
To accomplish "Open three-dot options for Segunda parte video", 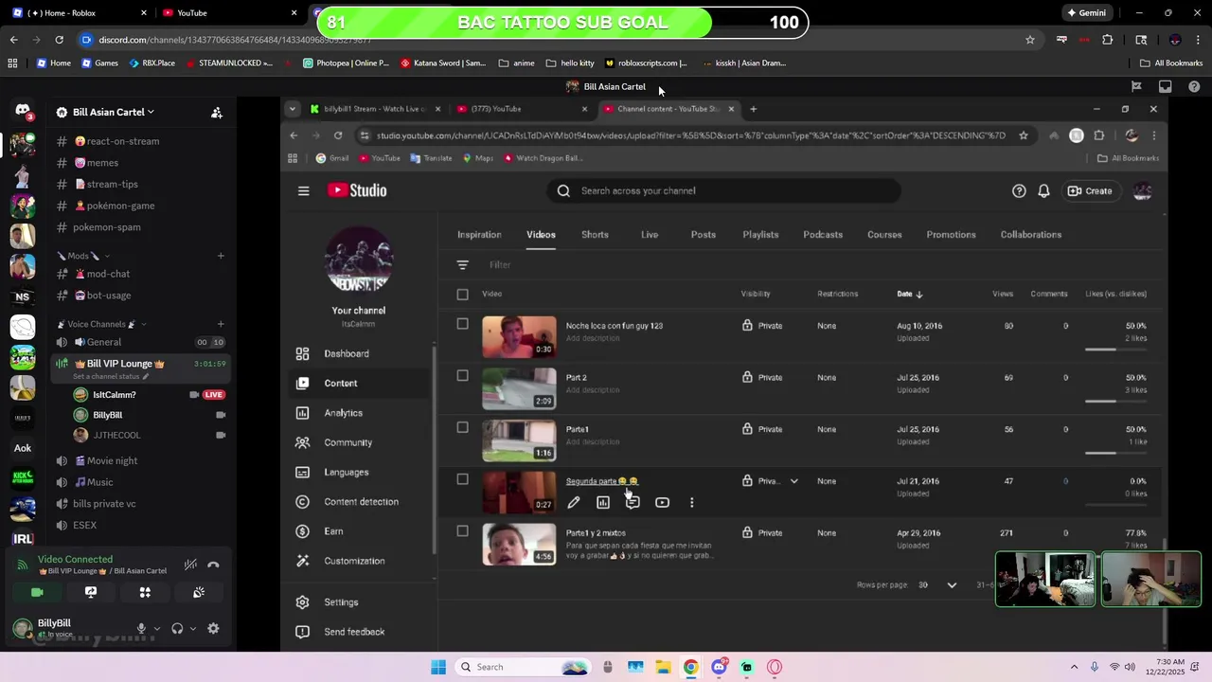I will coord(691,503).
